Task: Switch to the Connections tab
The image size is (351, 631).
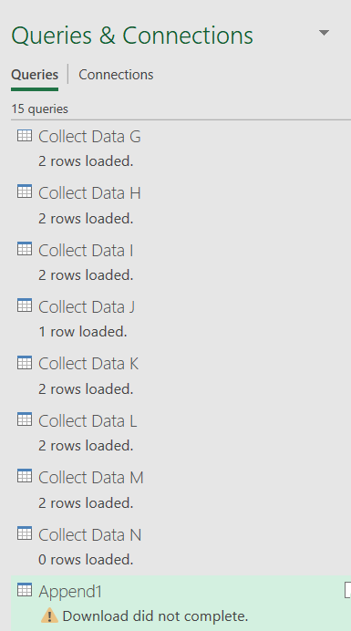Action: tap(116, 75)
